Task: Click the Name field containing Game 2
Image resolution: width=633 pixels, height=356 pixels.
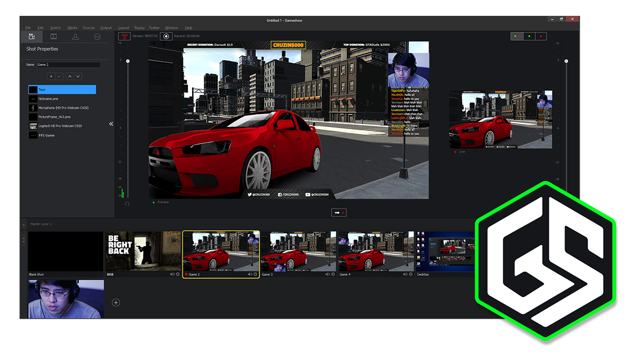Action: (68, 65)
